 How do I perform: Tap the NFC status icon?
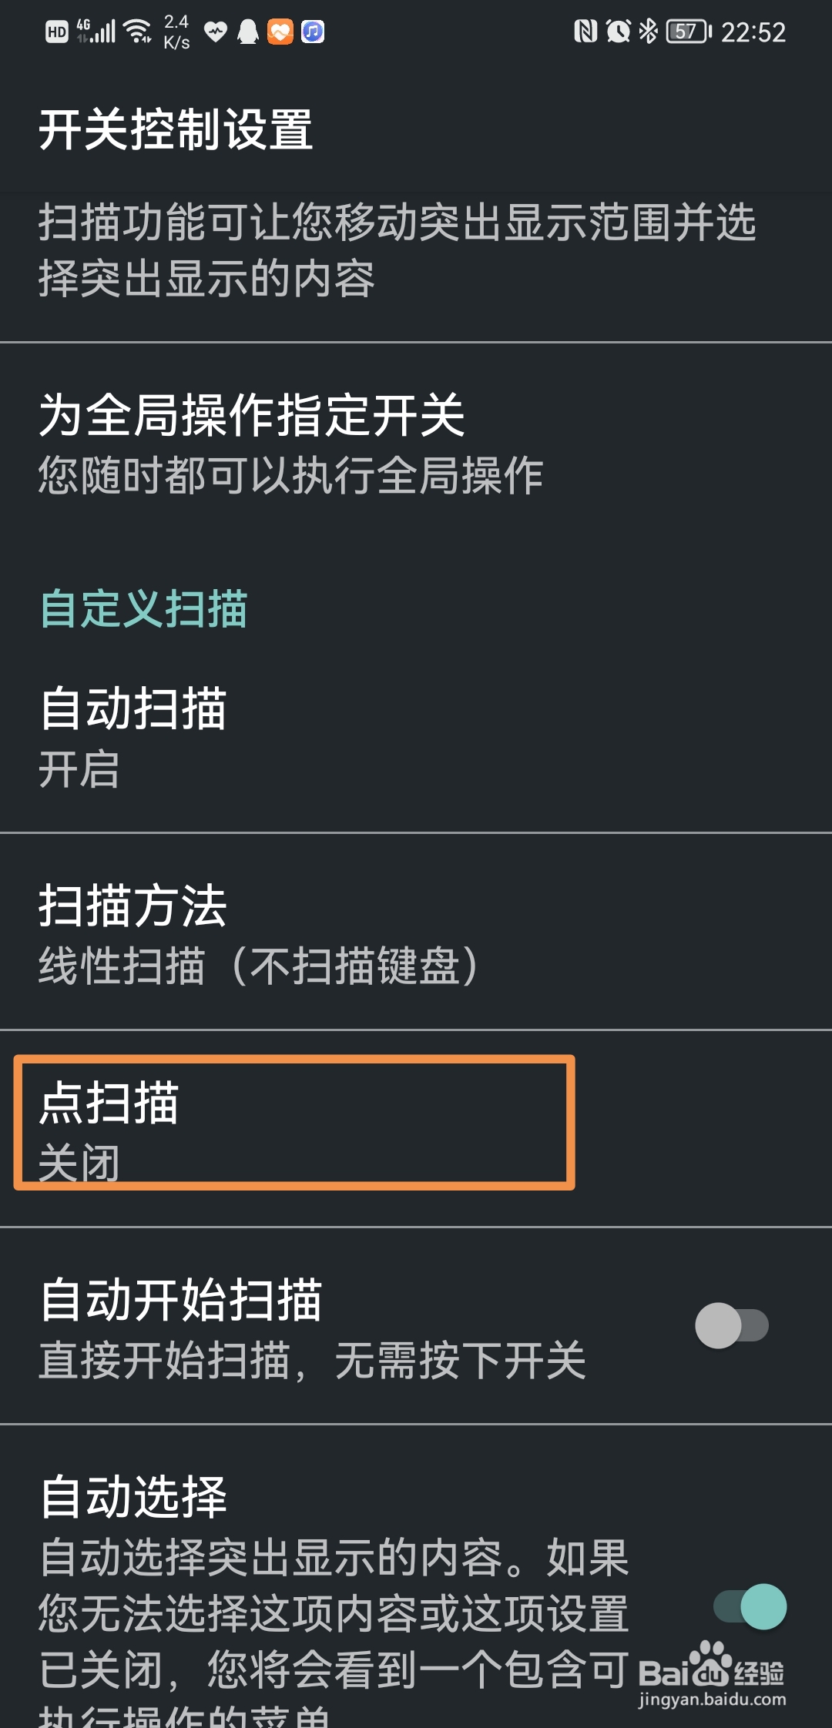click(x=585, y=32)
